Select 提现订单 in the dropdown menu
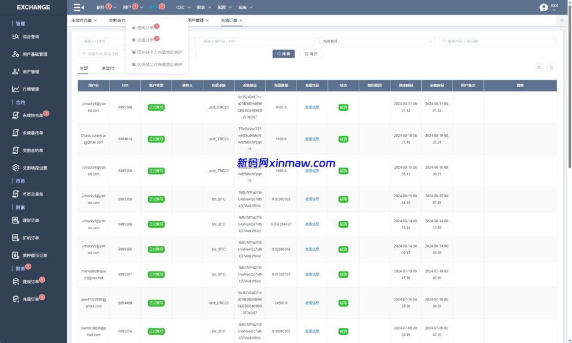This screenshot has width=572, height=343. point(145,27)
